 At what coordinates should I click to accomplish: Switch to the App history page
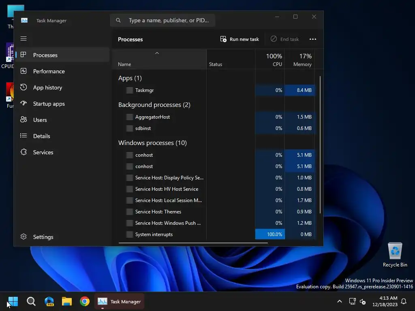point(63,87)
